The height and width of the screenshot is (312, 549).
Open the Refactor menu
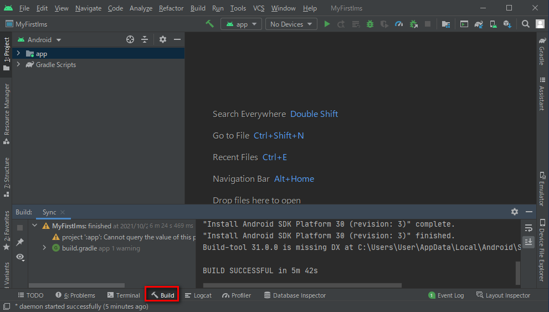(x=171, y=8)
